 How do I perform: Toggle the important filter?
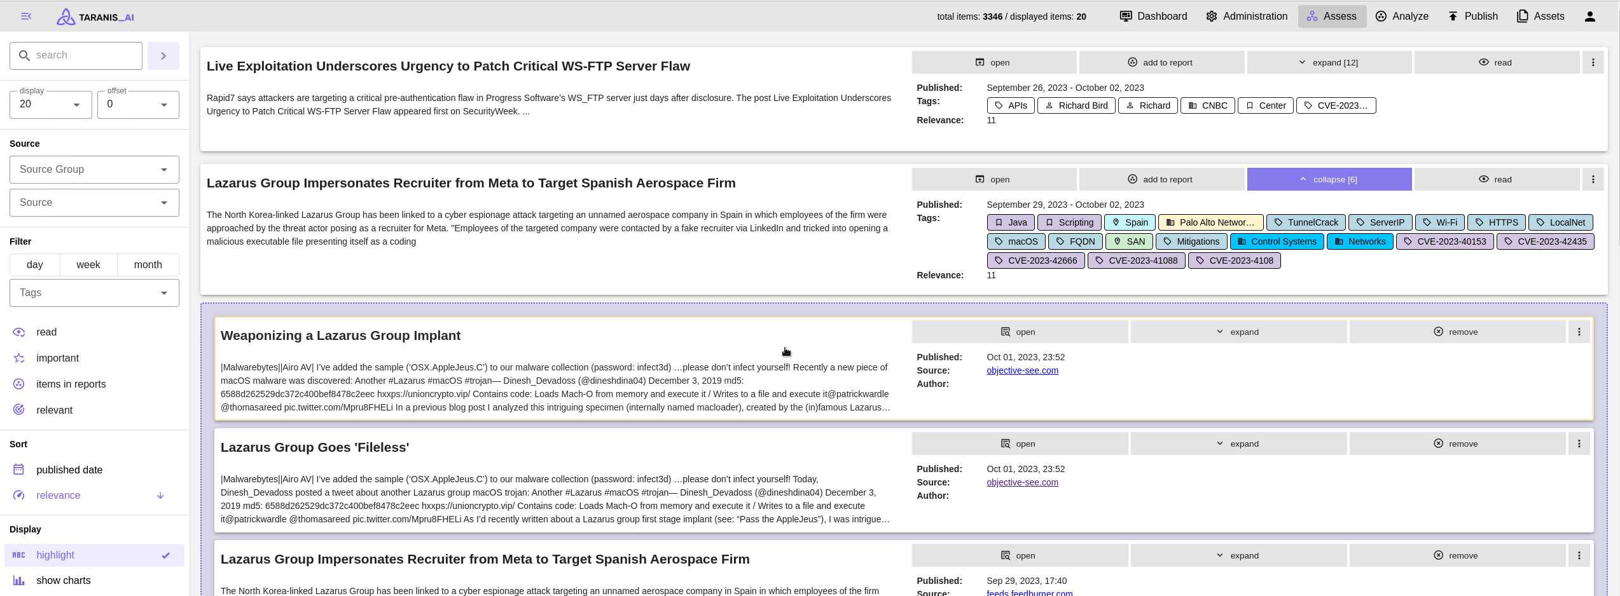(94, 358)
